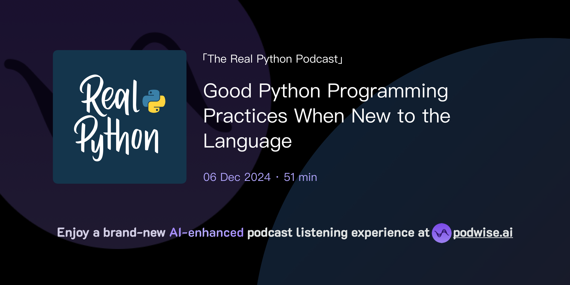The height and width of the screenshot is (285, 570).
Task: Enable the AI-enhanced listening mode
Action: click(207, 232)
